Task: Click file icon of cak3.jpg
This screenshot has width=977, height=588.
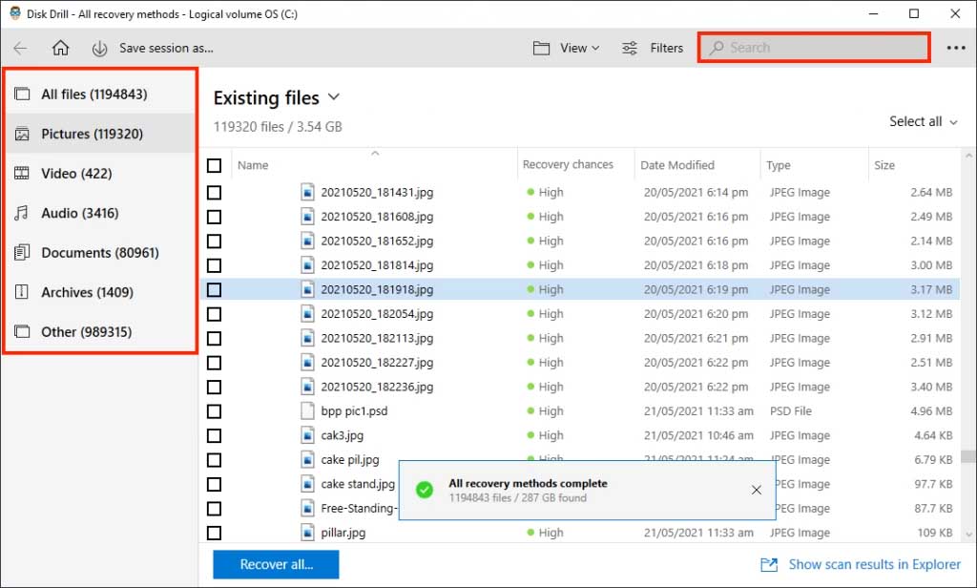Action: click(307, 435)
